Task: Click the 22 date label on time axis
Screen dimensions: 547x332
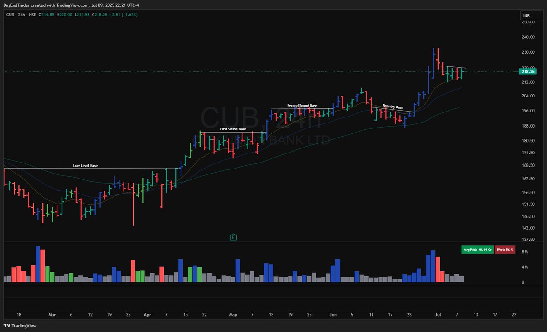Action: pos(204,315)
